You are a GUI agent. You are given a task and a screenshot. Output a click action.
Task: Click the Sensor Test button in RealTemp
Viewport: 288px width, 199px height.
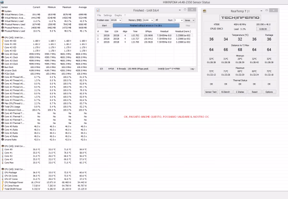click(211, 92)
